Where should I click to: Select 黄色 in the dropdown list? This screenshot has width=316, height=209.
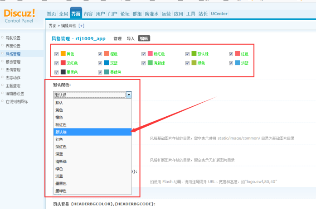click(x=92, y=110)
